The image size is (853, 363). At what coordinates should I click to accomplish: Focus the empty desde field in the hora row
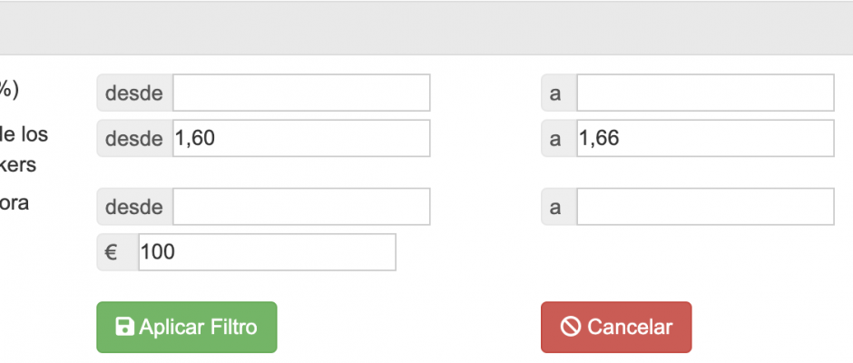(301, 206)
